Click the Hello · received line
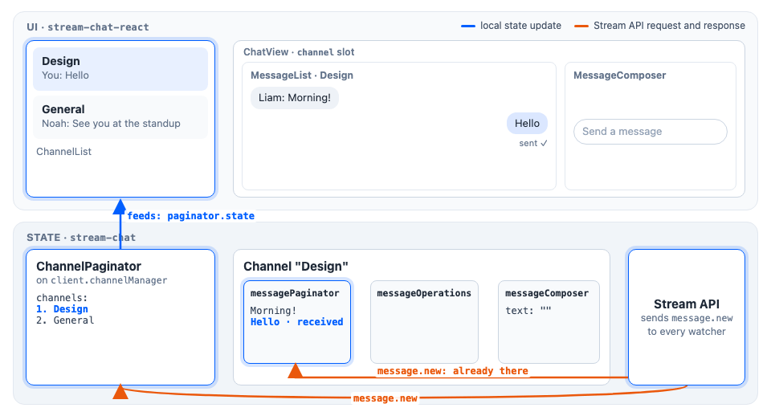Screen dimensions: 771x416 click(x=297, y=321)
